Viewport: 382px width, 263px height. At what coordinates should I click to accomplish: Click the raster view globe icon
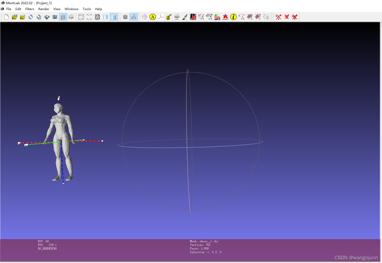coord(71,17)
